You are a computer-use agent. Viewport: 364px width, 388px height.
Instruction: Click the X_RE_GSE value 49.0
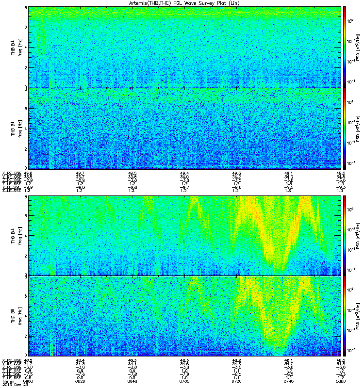pyautogui.click(x=341, y=173)
